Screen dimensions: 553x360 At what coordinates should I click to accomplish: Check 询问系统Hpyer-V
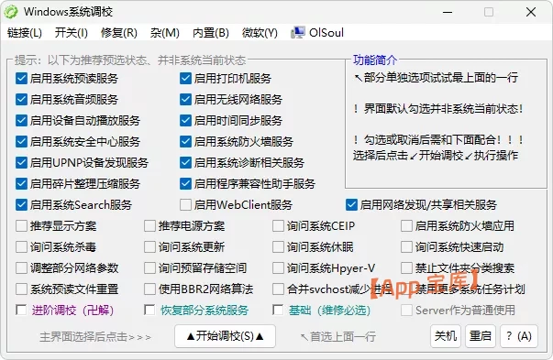click(278, 268)
